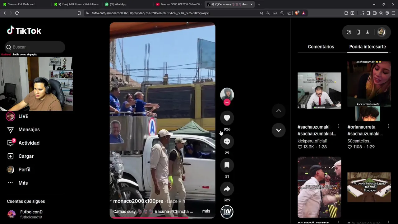The height and width of the screenshot is (224, 398).
Task: Open the Brave VPN shield icon
Action: 387,13
